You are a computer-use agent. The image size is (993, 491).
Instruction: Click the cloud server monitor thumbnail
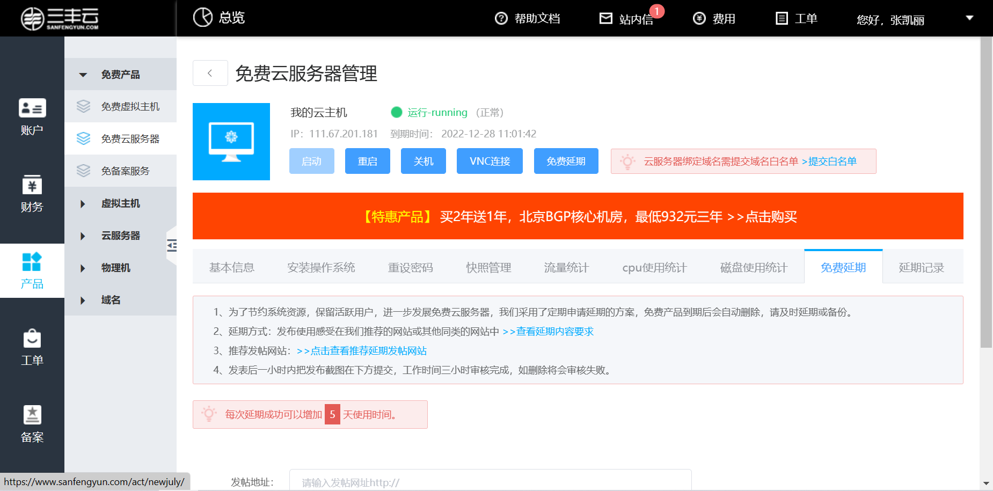pos(231,142)
